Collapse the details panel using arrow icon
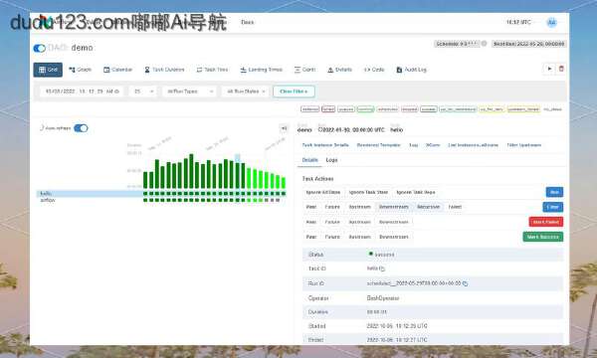 pos(284,128)
